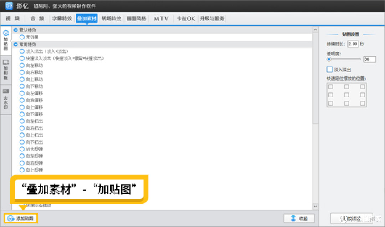Choose the 向上反弹 effect
This screenshot has width=385, height=227.
coord(22,170)
